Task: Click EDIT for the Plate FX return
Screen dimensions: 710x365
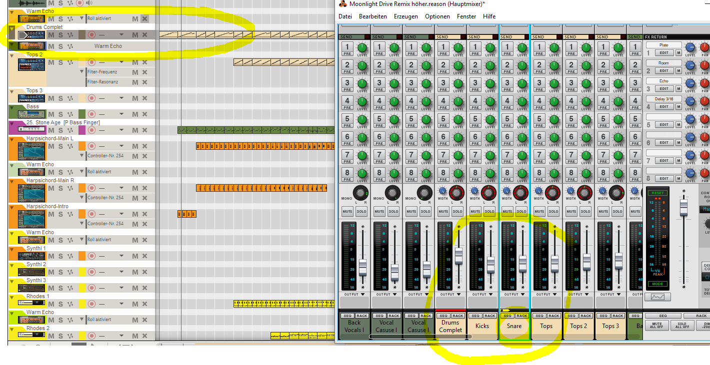Action: [663, 53]
